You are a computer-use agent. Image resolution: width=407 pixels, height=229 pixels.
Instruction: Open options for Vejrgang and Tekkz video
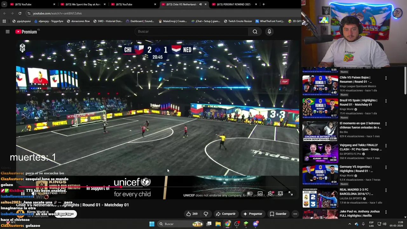(386, 146)
